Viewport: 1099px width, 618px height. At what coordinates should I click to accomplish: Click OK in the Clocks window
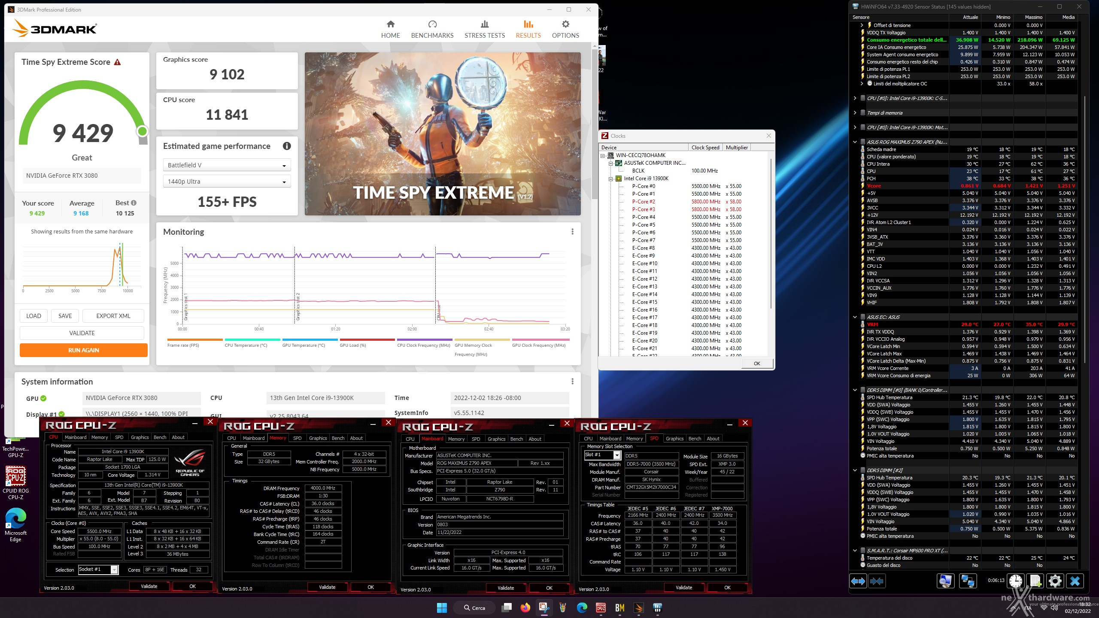coord(757,364)
